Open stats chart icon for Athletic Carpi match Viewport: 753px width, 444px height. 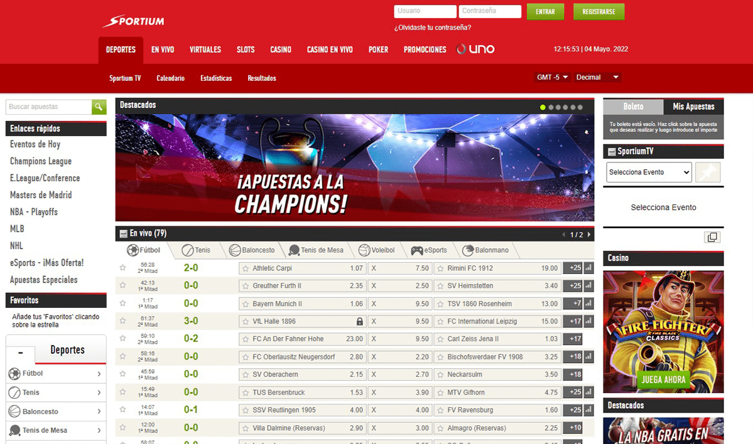pos(588,268)
